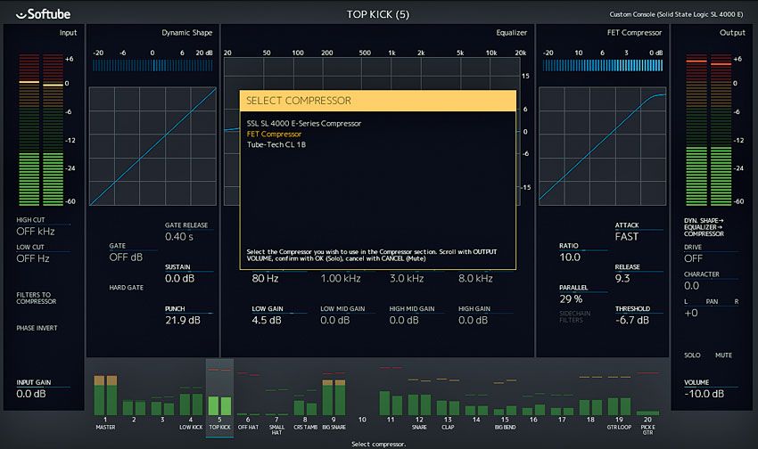Click CHARACTER 0.0 value
This screenshot has width=758, height=449.
[691, 286]
